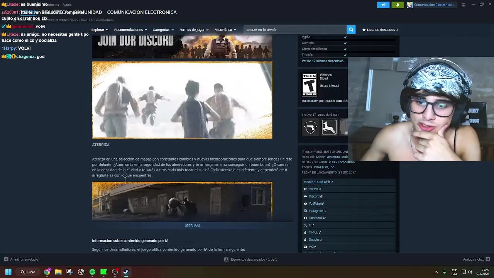The width and height of the screenshot is (494, 278).
Task: Open File Explorer from the taskbar
Action: click(x=58, y=272)
